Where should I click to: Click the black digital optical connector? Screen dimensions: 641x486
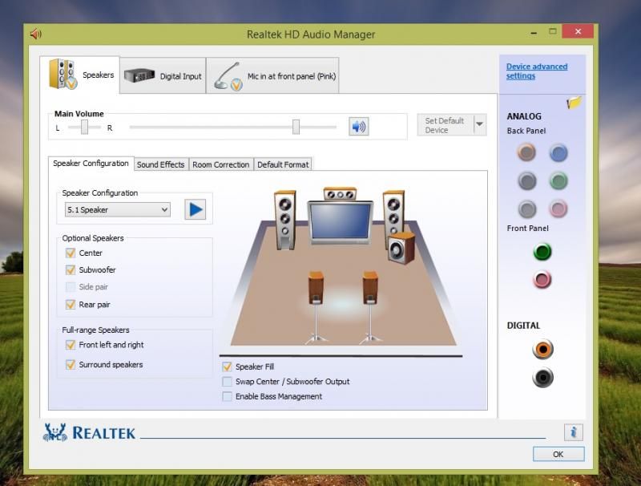(543, 378)
